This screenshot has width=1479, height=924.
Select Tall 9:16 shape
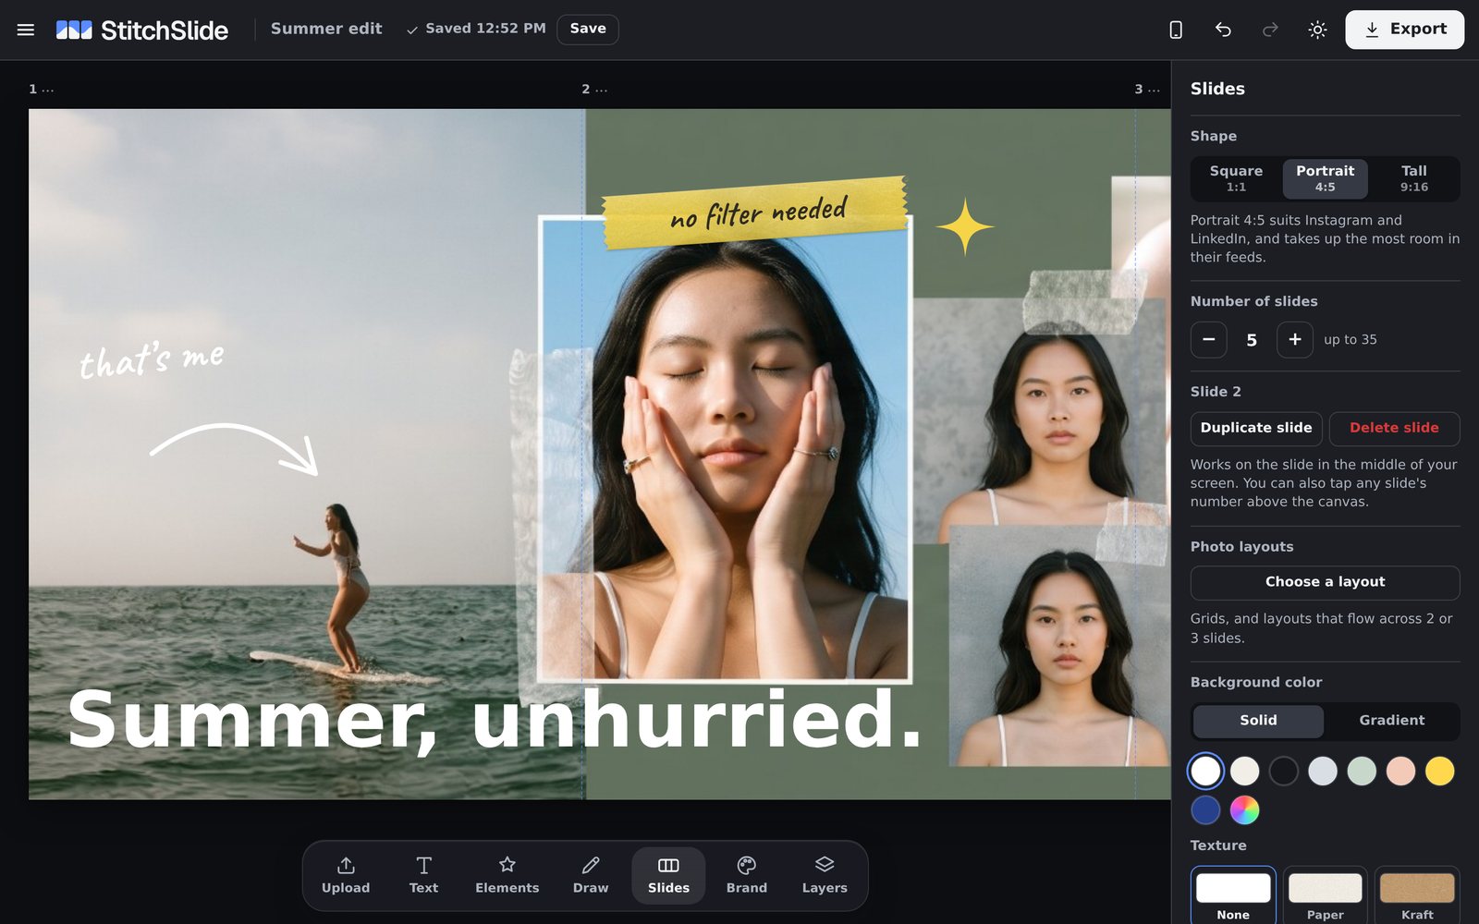pyautogui.click(x=1413, y=178)
